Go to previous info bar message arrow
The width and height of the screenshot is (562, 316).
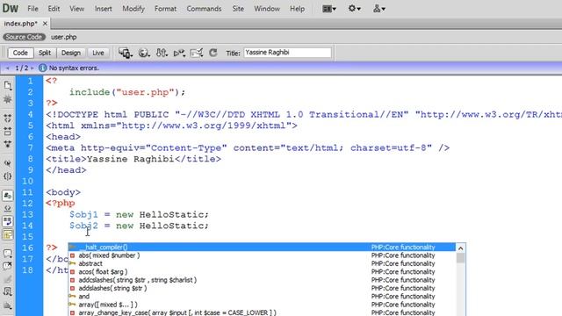8,68
